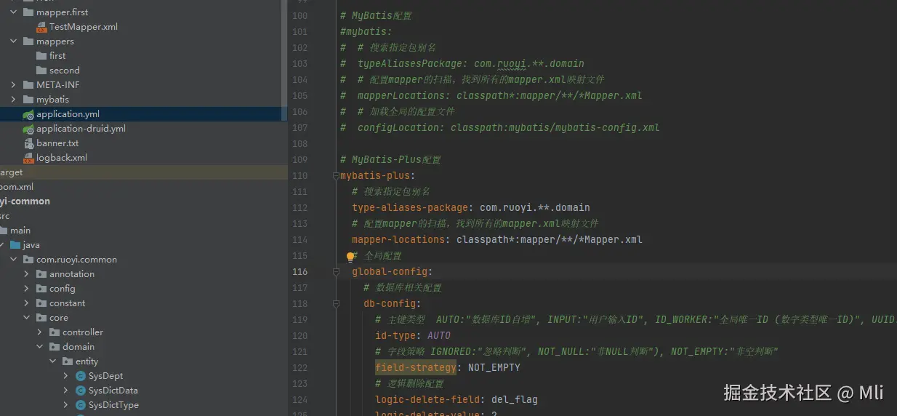Click the commented 'configLocation' line 107

[x=500, y=127]
